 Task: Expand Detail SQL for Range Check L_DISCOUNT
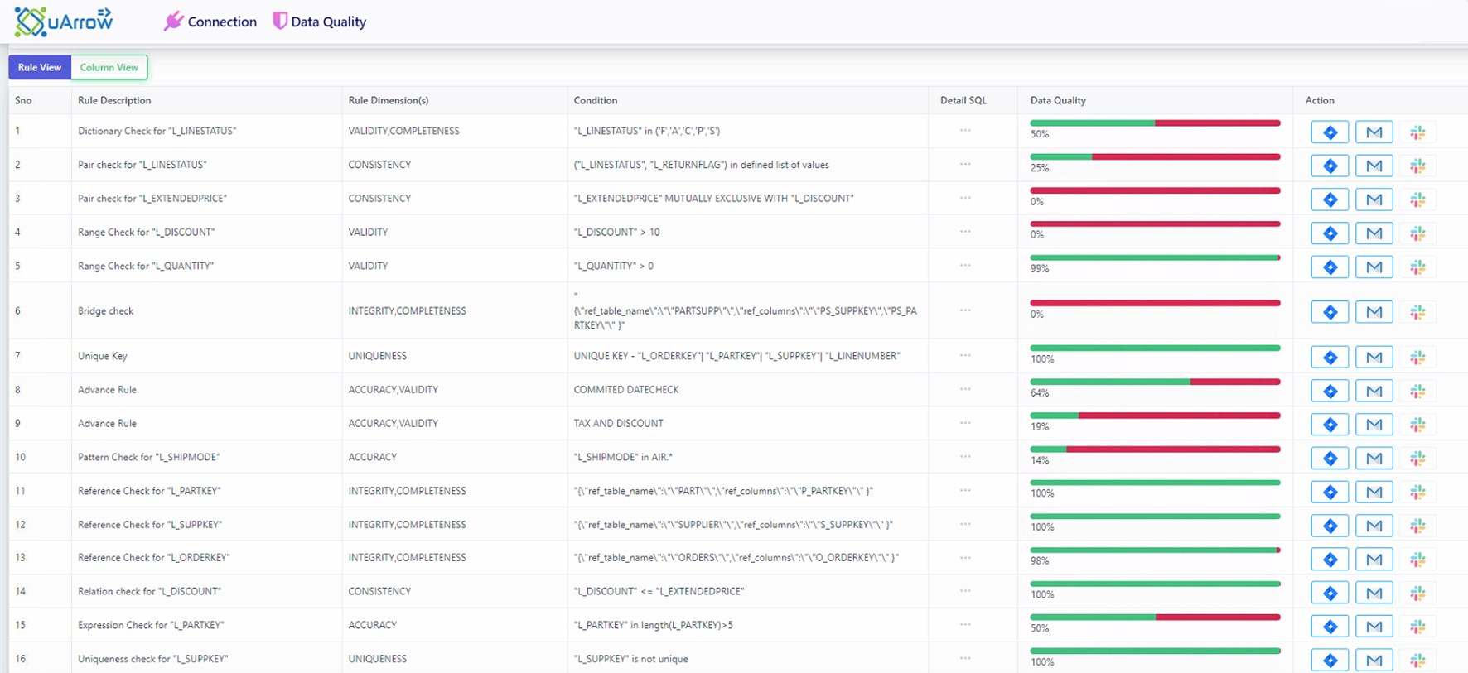point(965,232)
